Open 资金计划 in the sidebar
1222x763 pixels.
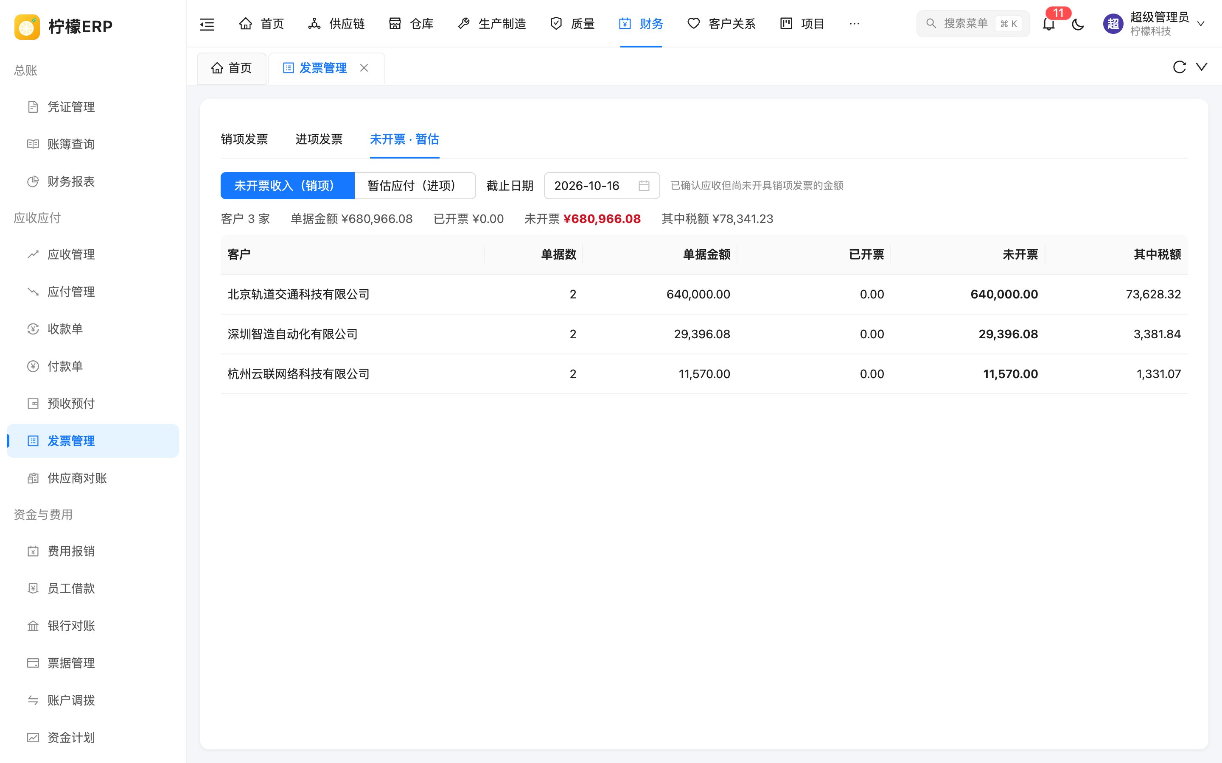click(93, 738)
